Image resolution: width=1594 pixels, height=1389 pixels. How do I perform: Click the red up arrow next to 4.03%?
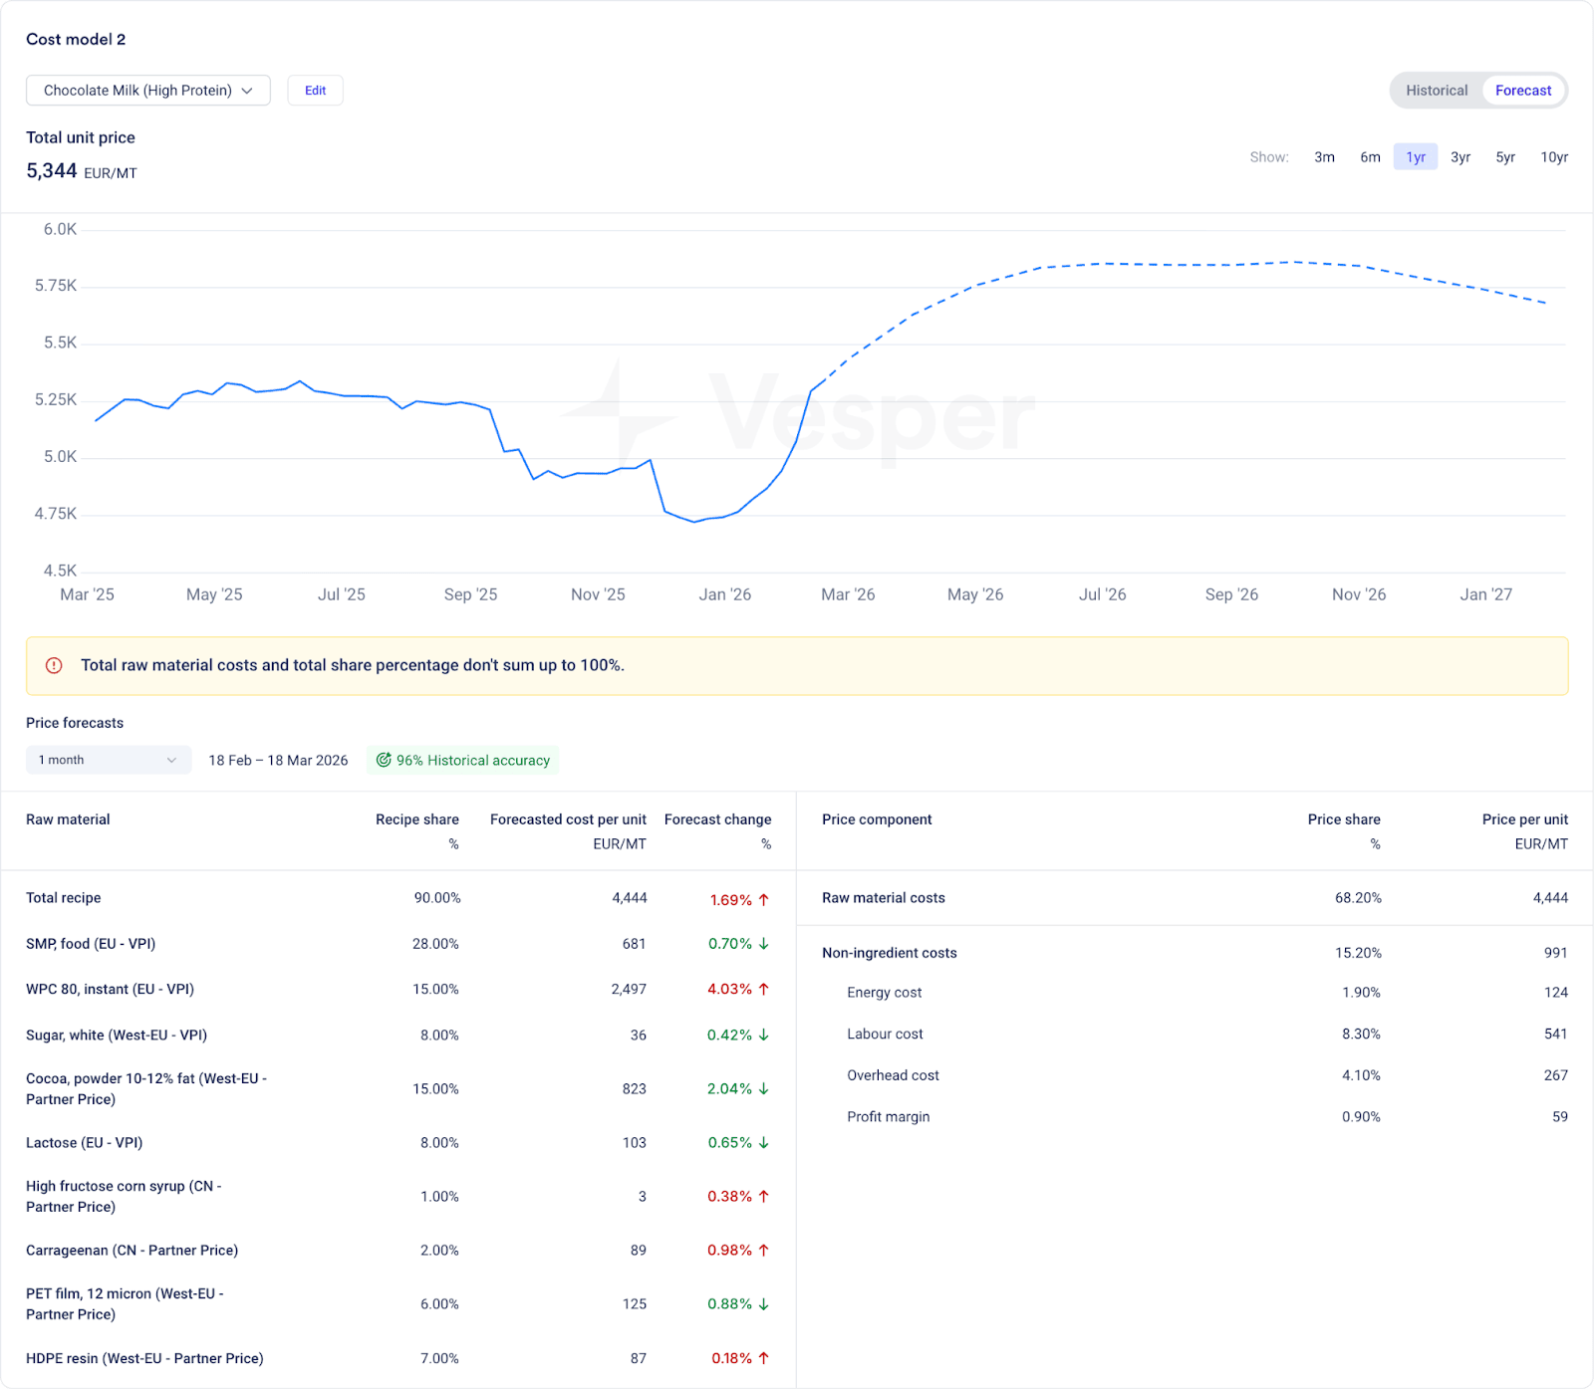tap(764, 989)
